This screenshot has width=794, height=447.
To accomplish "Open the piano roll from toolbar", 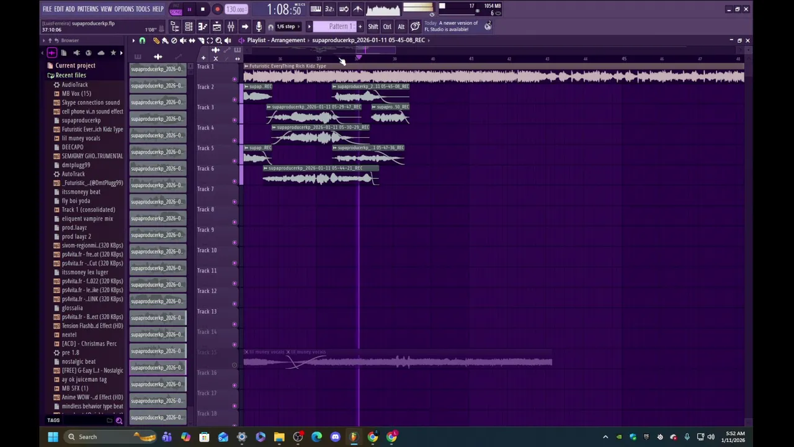I will [x=202, y=27].
